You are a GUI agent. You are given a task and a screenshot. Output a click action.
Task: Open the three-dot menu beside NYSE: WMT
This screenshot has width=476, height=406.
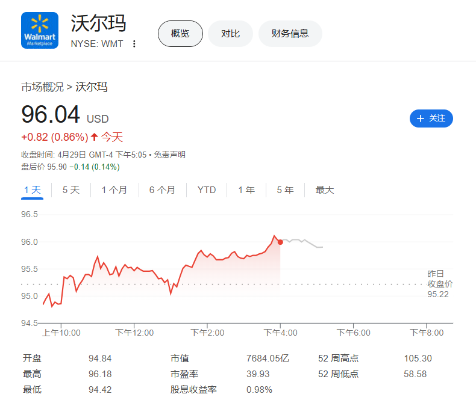coord(134,44)
